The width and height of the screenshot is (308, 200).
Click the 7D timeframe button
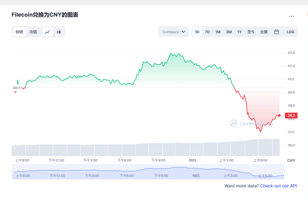click(207, 32)
